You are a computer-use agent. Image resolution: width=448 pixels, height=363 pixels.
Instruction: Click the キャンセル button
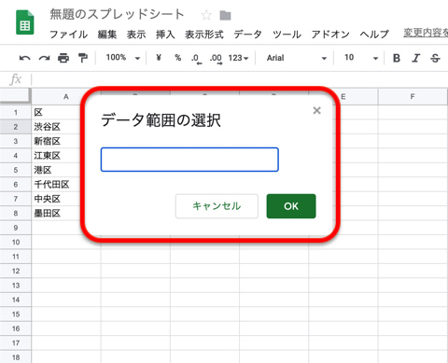217,206
